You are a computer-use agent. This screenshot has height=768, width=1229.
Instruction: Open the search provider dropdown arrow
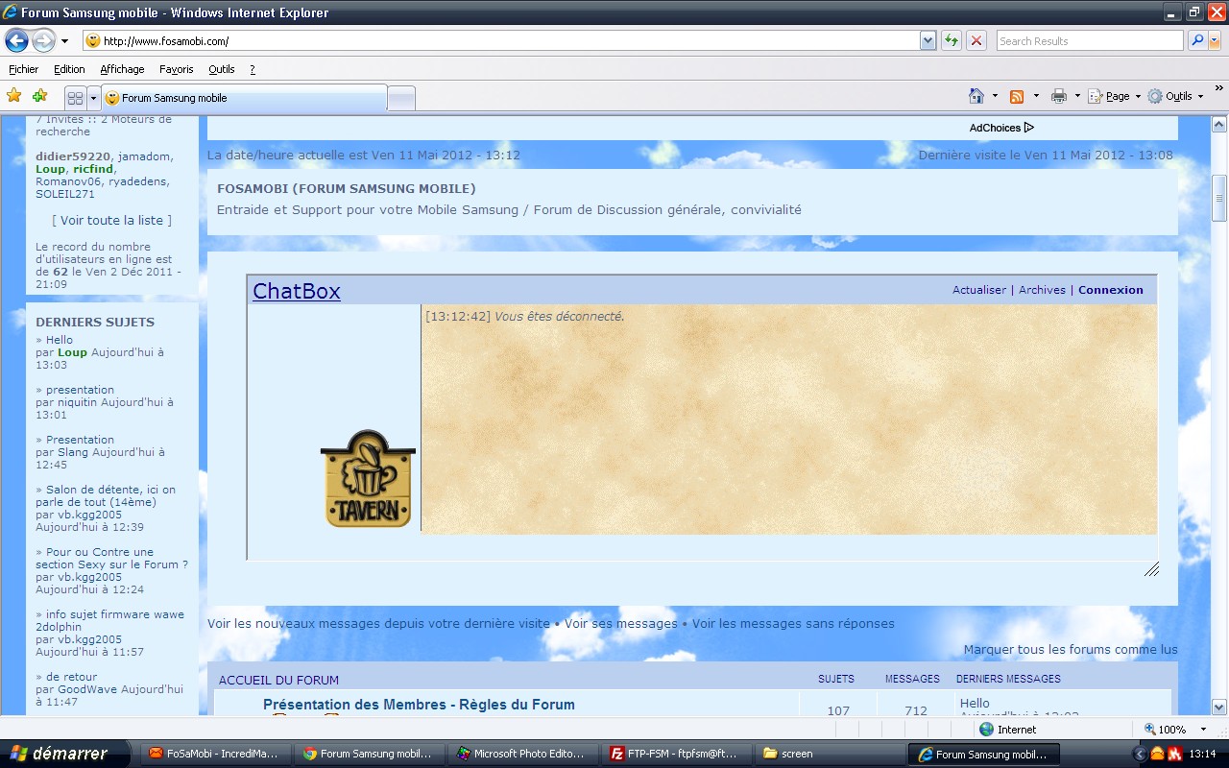(x=1215, y=40)
